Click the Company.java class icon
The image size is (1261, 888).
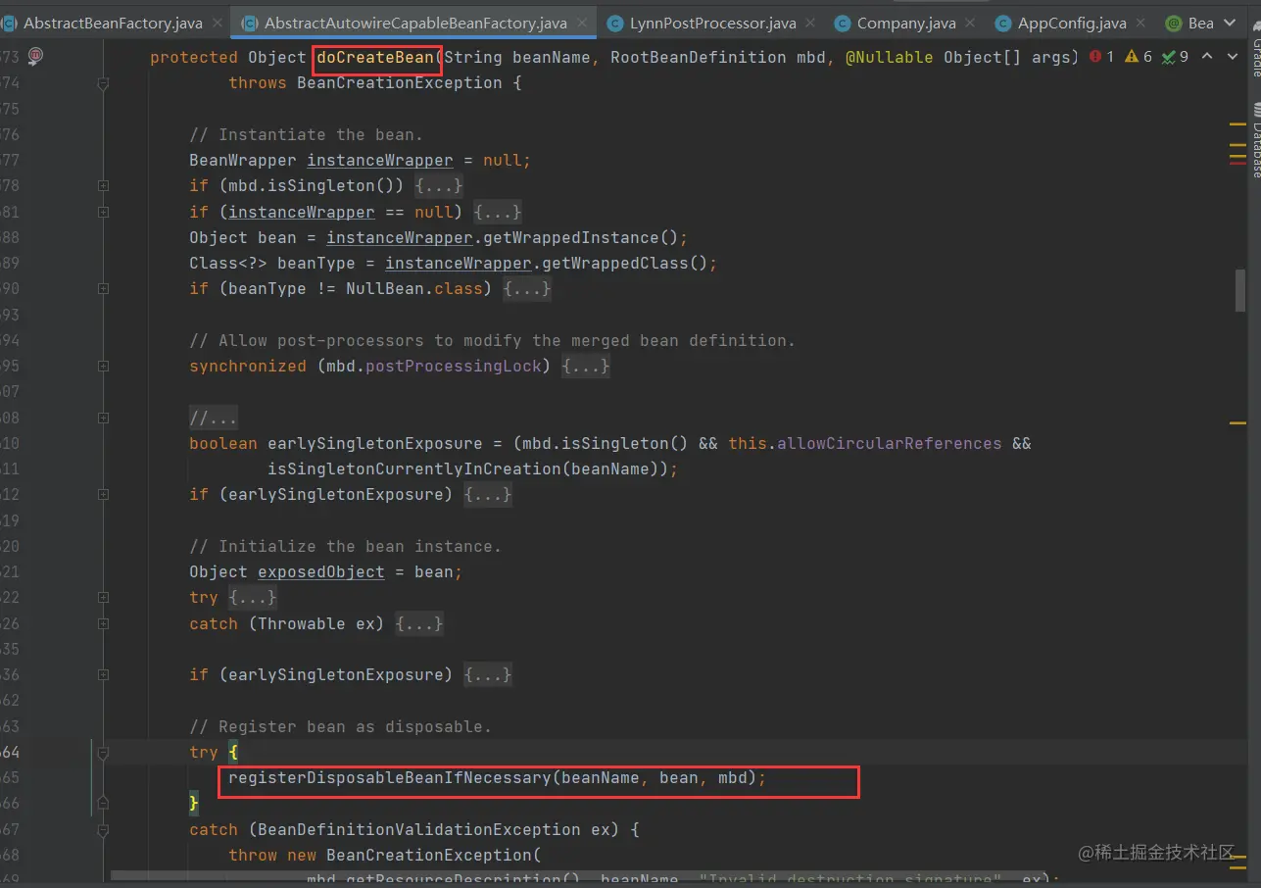coord(842,23)
